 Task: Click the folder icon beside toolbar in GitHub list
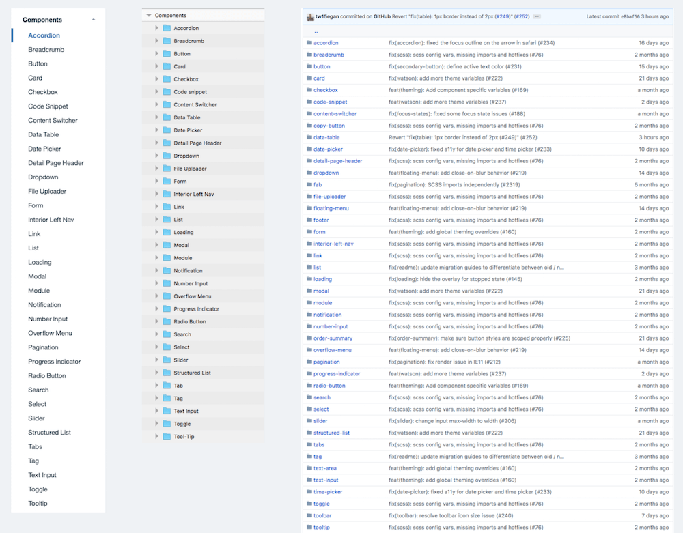point(309,515)
